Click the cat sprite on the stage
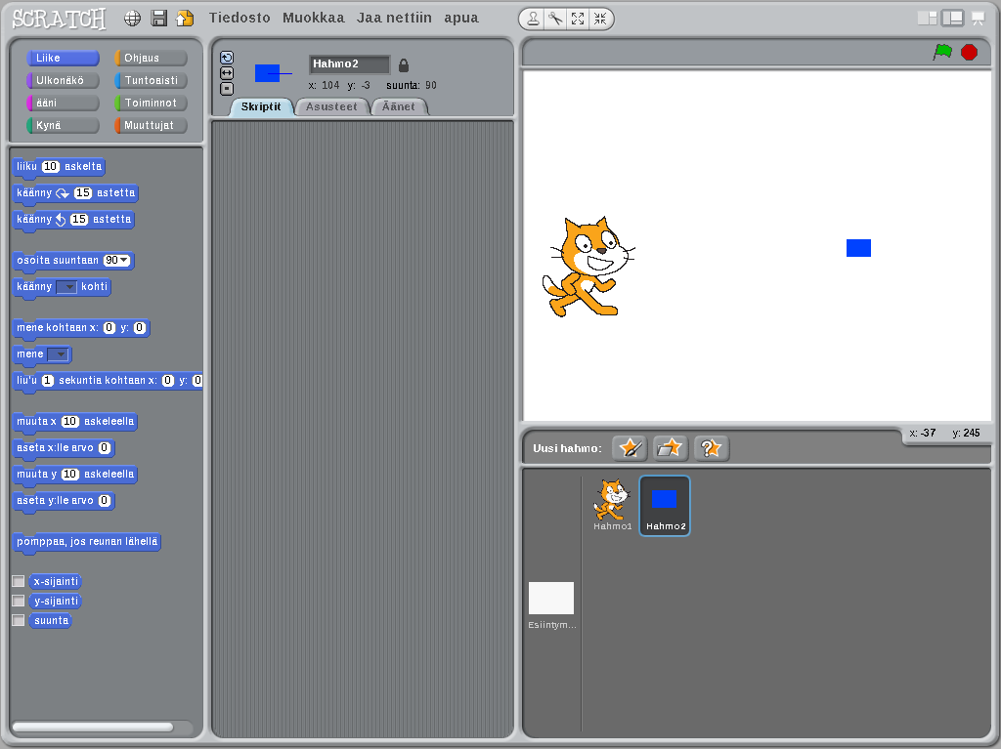This screenshot has height=749, width=1001. pyautogui.click(x=588, y=267)
